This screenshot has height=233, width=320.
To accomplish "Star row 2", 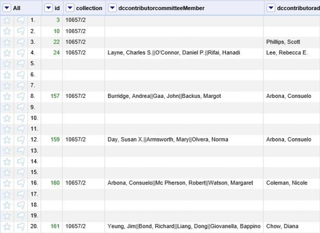I will (7, 31).
